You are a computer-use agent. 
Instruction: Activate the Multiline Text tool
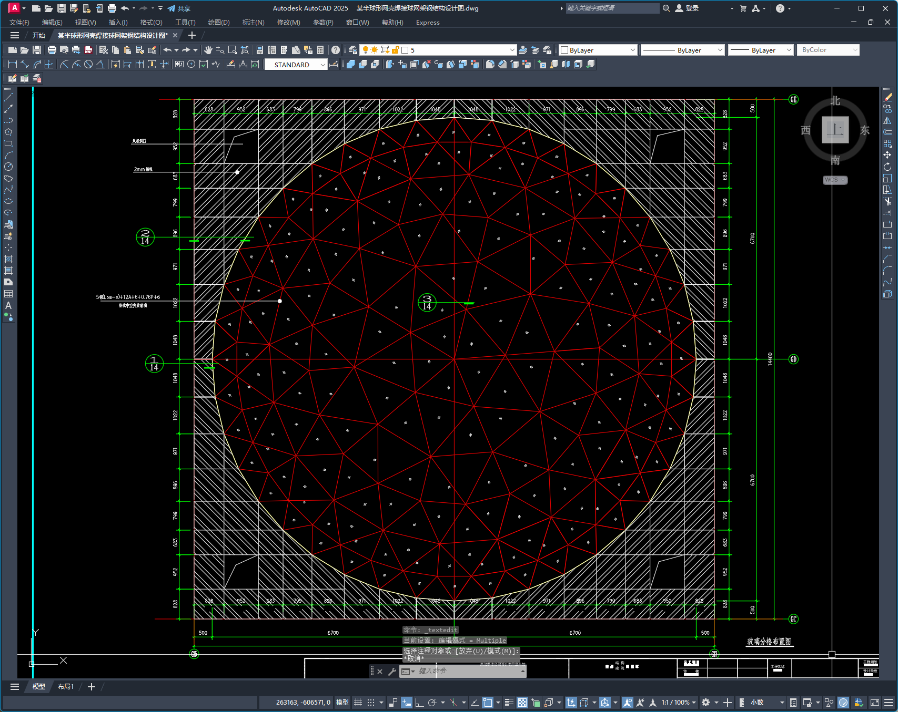tap(8, 305)
